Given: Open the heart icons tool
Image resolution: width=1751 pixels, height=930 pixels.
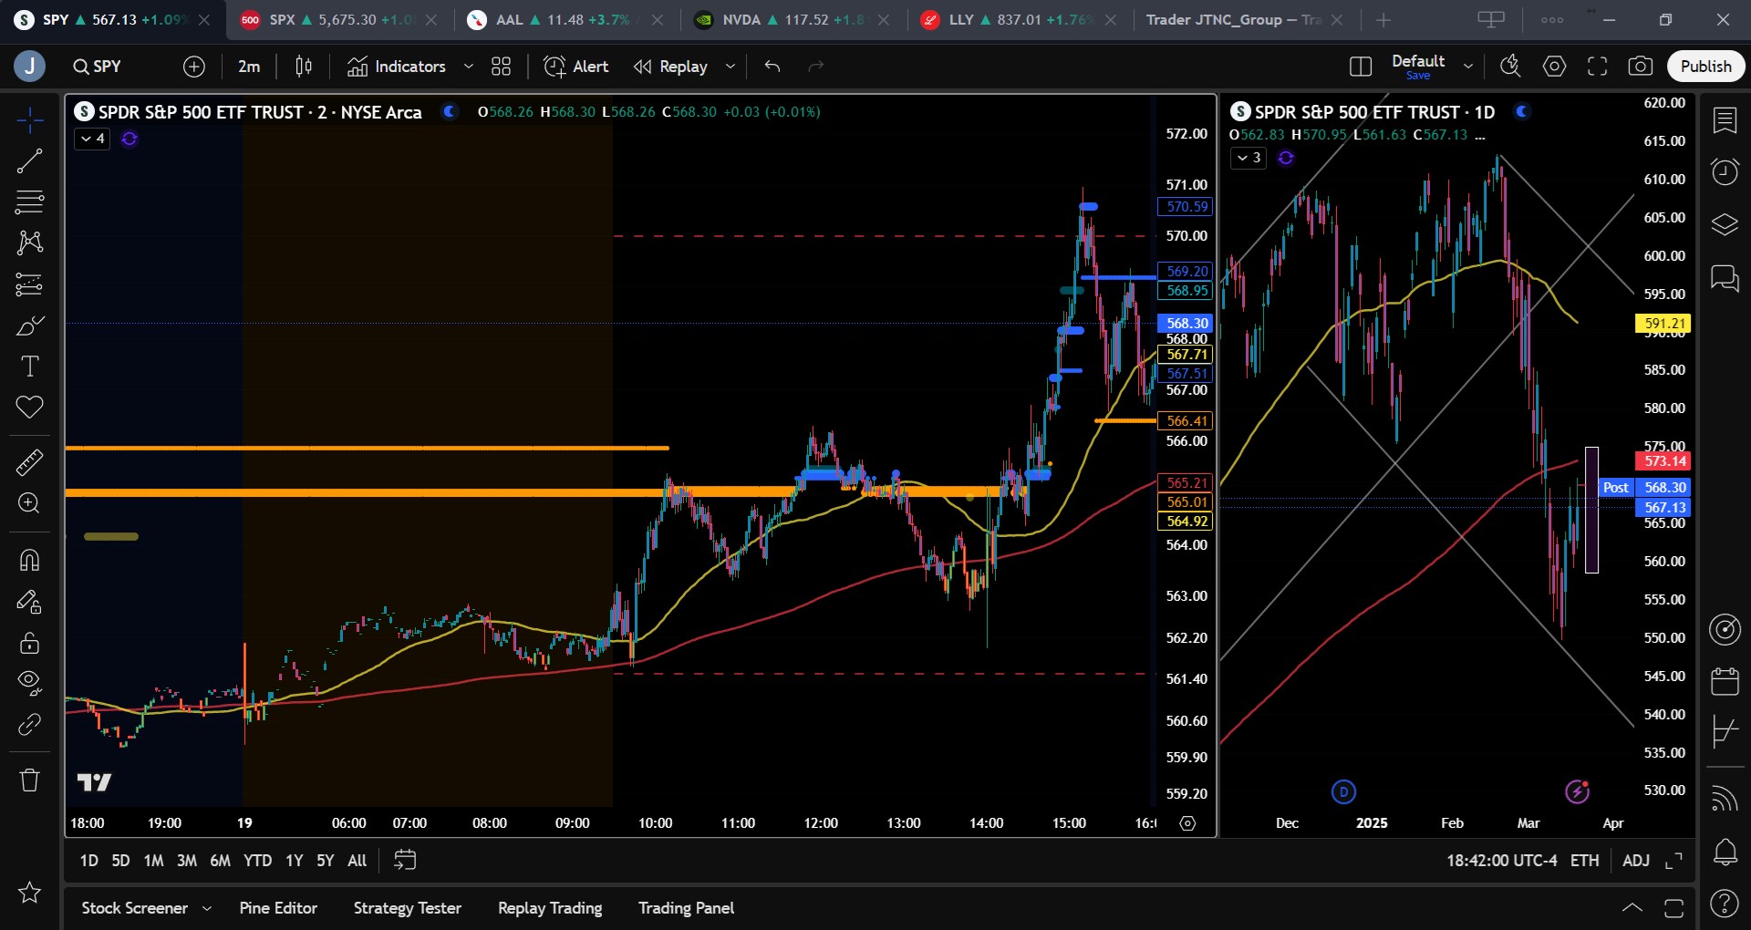Looking at the screenshot, I should (29, 407).
